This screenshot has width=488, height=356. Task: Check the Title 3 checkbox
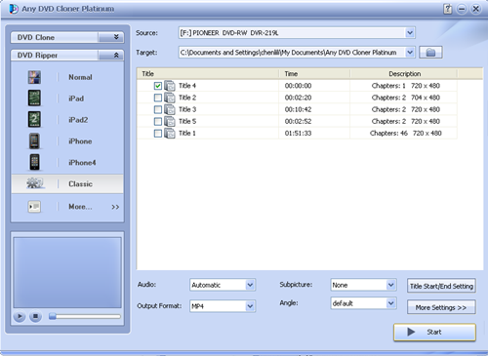[158, 109]
